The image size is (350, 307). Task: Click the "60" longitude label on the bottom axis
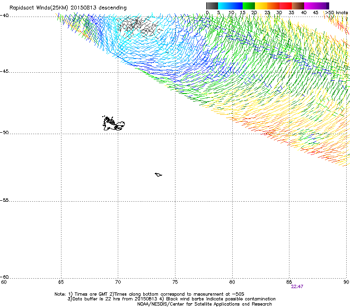4,282
